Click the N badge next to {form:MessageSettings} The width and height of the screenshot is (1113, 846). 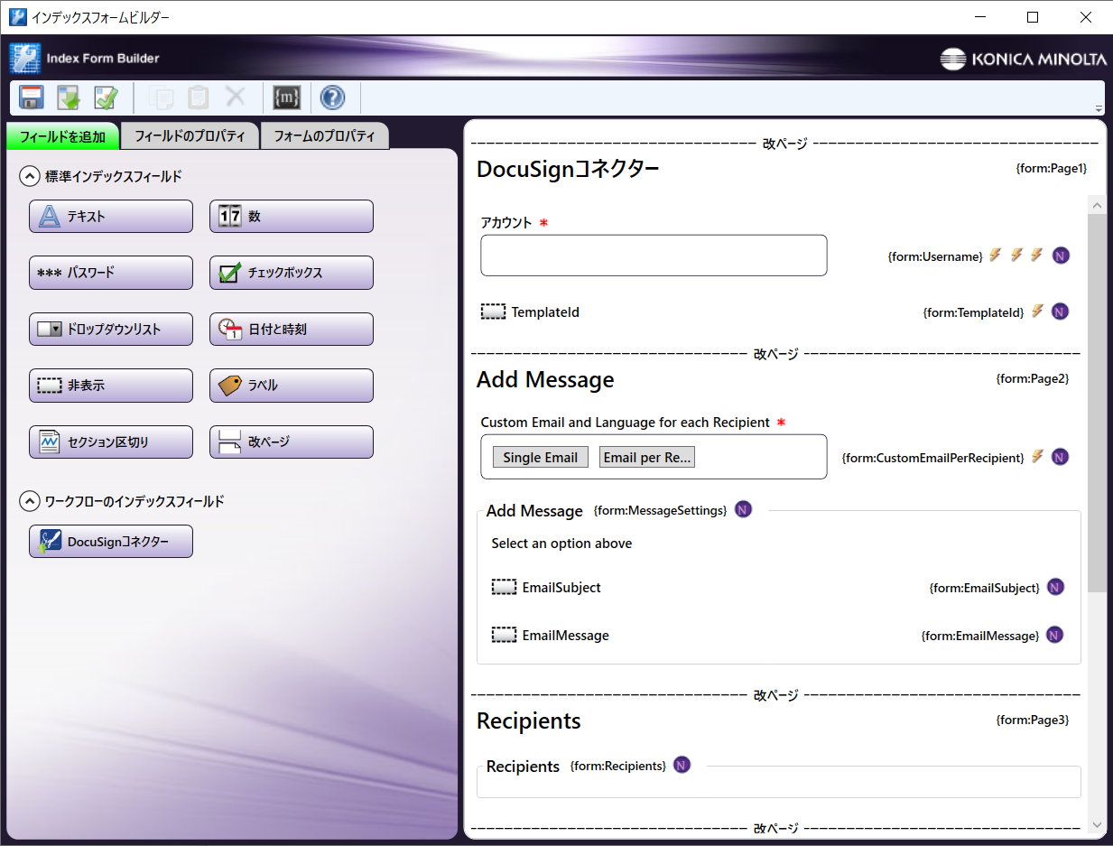743,510
